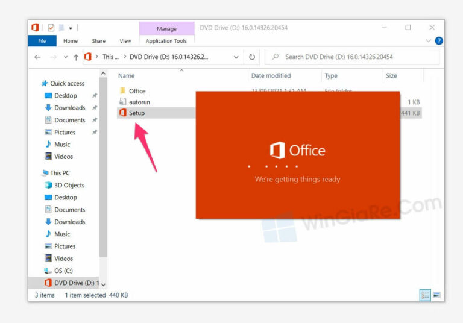Click the Manage contextual tab

coord(166,29)
